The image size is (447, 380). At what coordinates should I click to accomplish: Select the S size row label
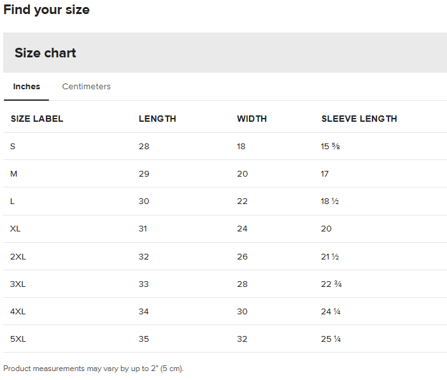click(x=13, y=147)
